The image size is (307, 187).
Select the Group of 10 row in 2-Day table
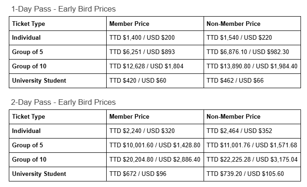155,160
